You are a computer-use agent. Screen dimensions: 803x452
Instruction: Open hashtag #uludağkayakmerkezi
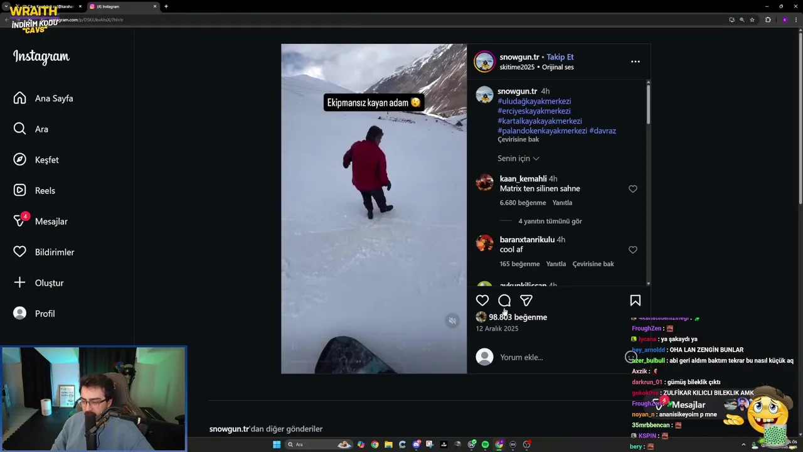pos(534,101)
